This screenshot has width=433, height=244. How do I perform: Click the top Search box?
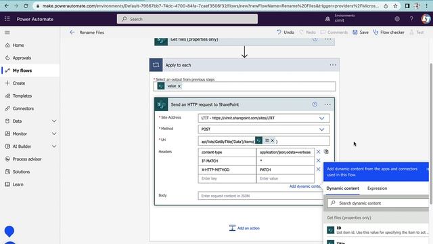[187, 19]
